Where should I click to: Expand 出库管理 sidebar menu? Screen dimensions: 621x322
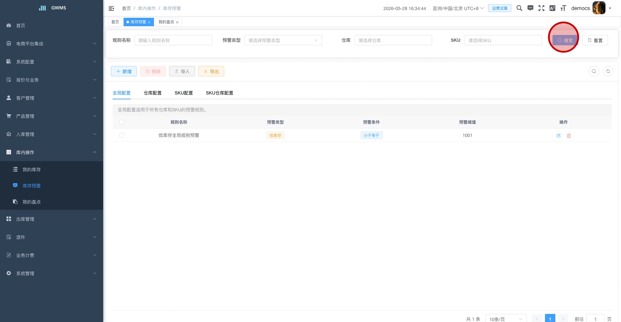click(51, 219)
